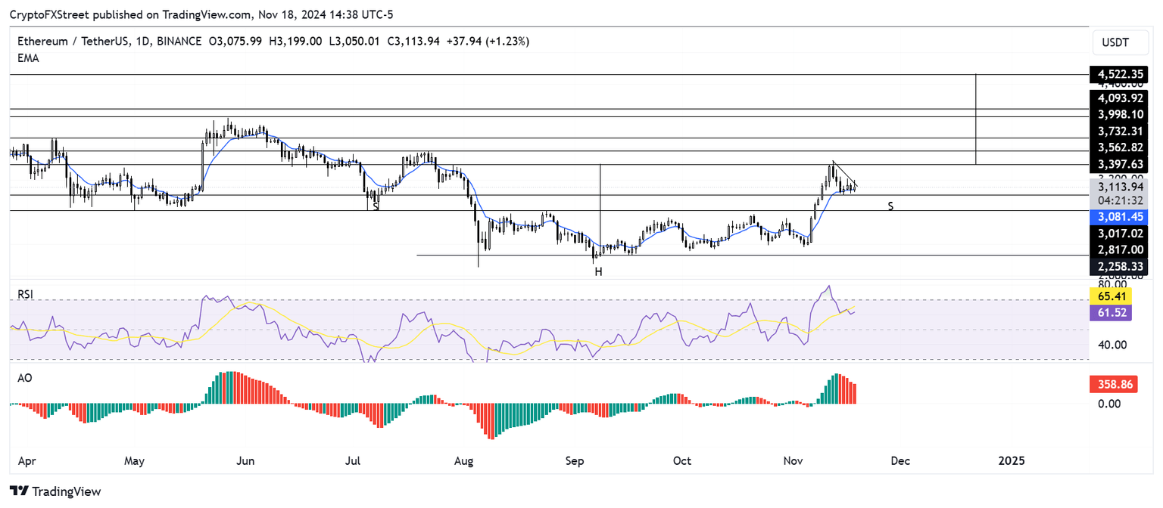The width and height of the screenshot is (1163, 508).
Task: Select the RSI indicator pane label
Action: click(26, 294)
